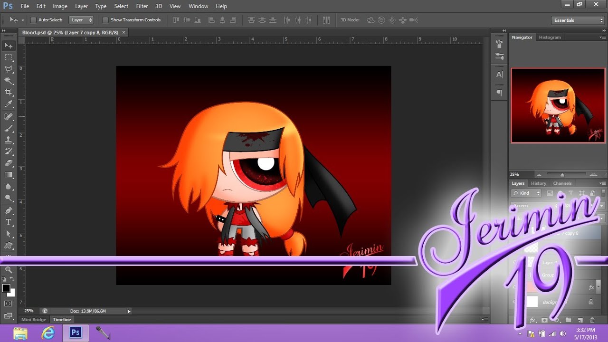Change the screen mode
The image size is (608, 342).
coord(9,315)
